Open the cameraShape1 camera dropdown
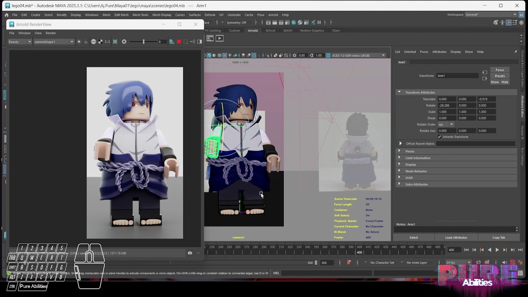This screenshot has height=297, width=528. tap(54, 42)
